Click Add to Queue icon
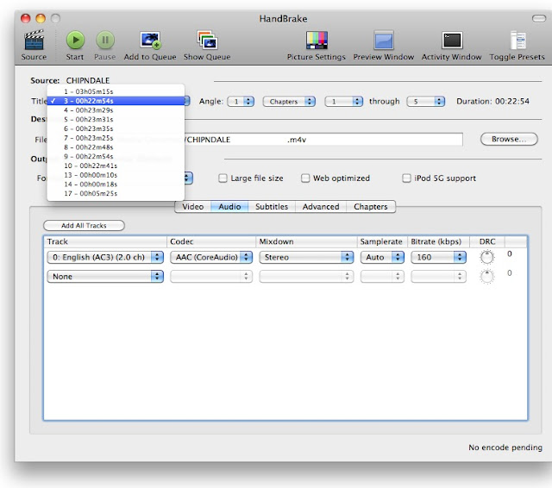 (x=150, y=41)
